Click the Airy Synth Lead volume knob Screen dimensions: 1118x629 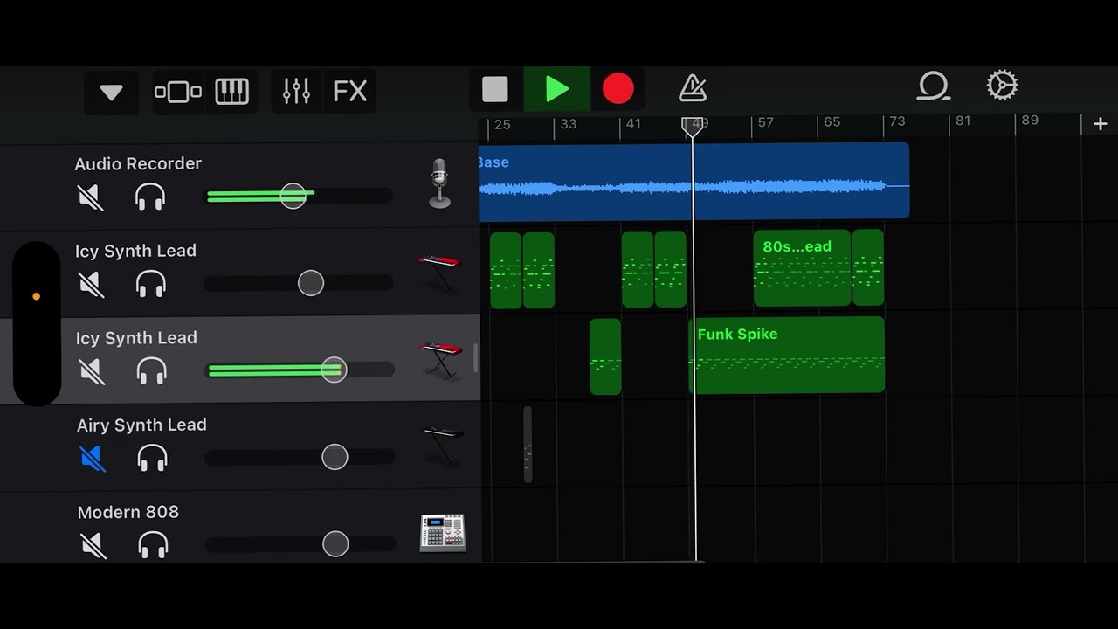click(x=335, y=457)
